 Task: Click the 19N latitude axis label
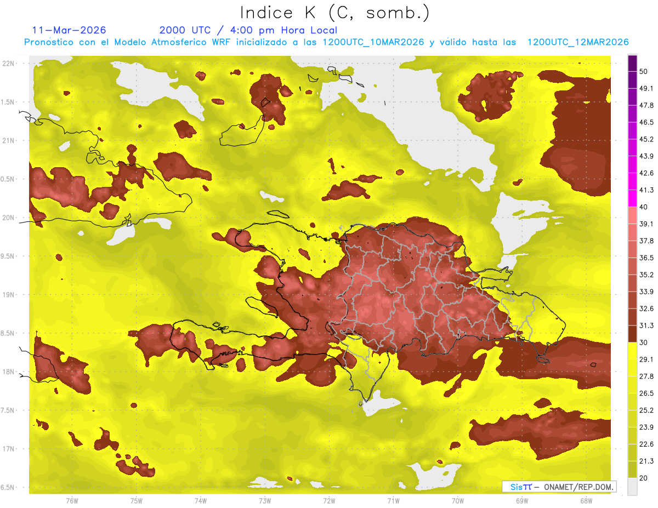click(8, 295)
